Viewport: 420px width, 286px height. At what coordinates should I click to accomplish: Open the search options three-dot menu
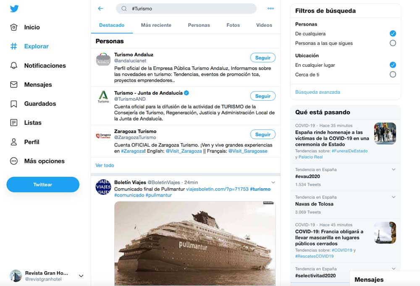270,8
